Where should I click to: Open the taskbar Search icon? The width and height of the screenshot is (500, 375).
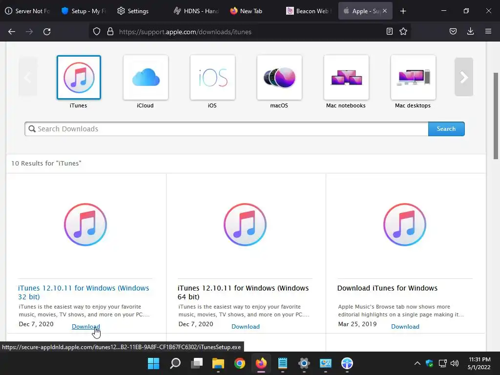coord(175,363)
